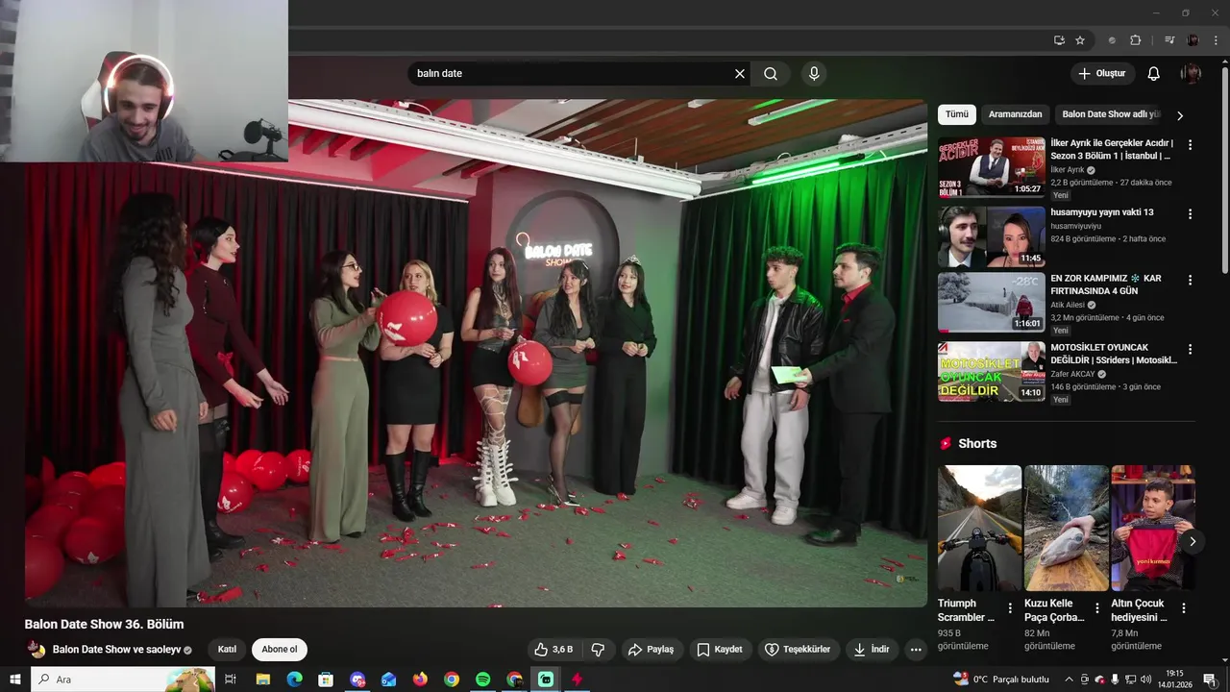
Task: Open File Explorer from taskbar
Action: 262,680
